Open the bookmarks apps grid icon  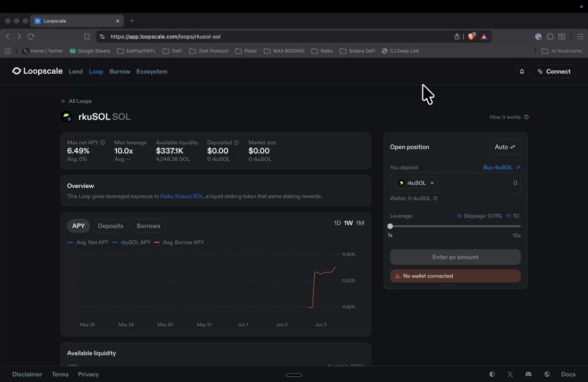(7, 51)
